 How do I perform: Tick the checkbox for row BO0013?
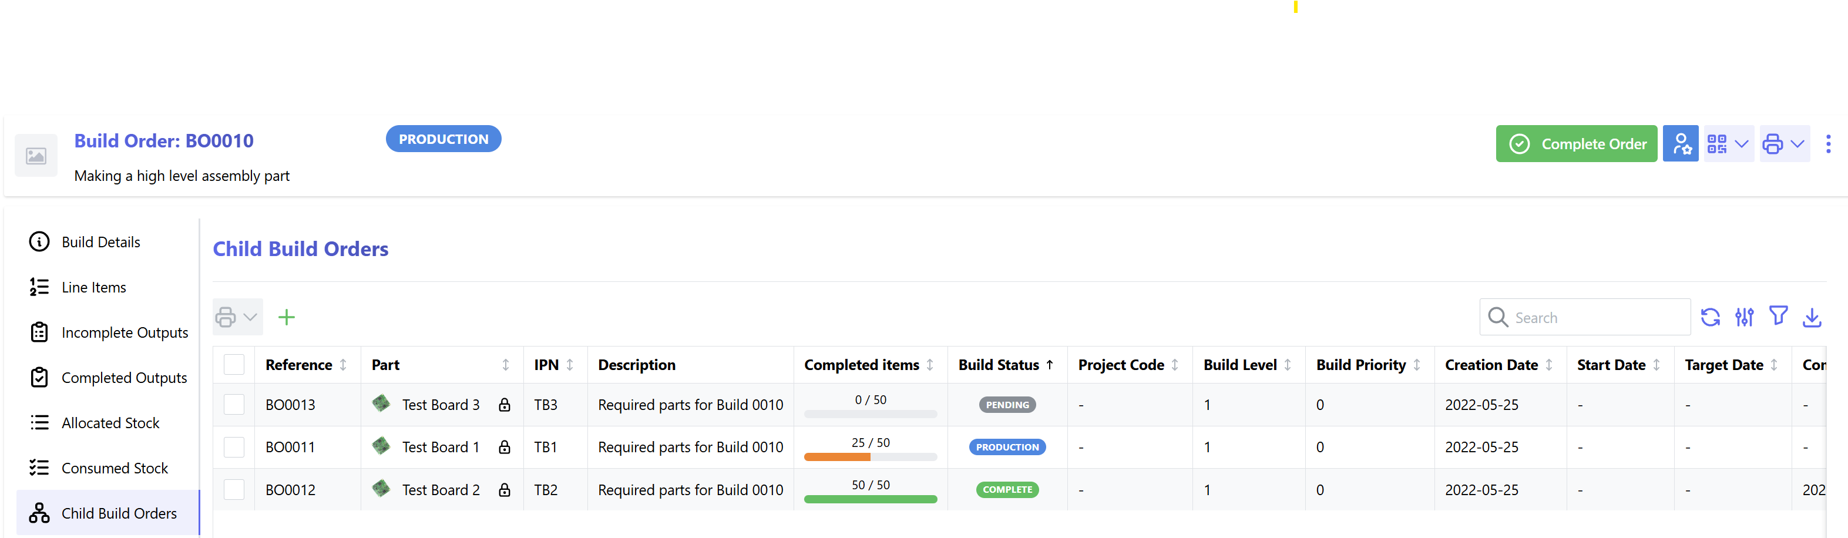click(x=234, y=405)
